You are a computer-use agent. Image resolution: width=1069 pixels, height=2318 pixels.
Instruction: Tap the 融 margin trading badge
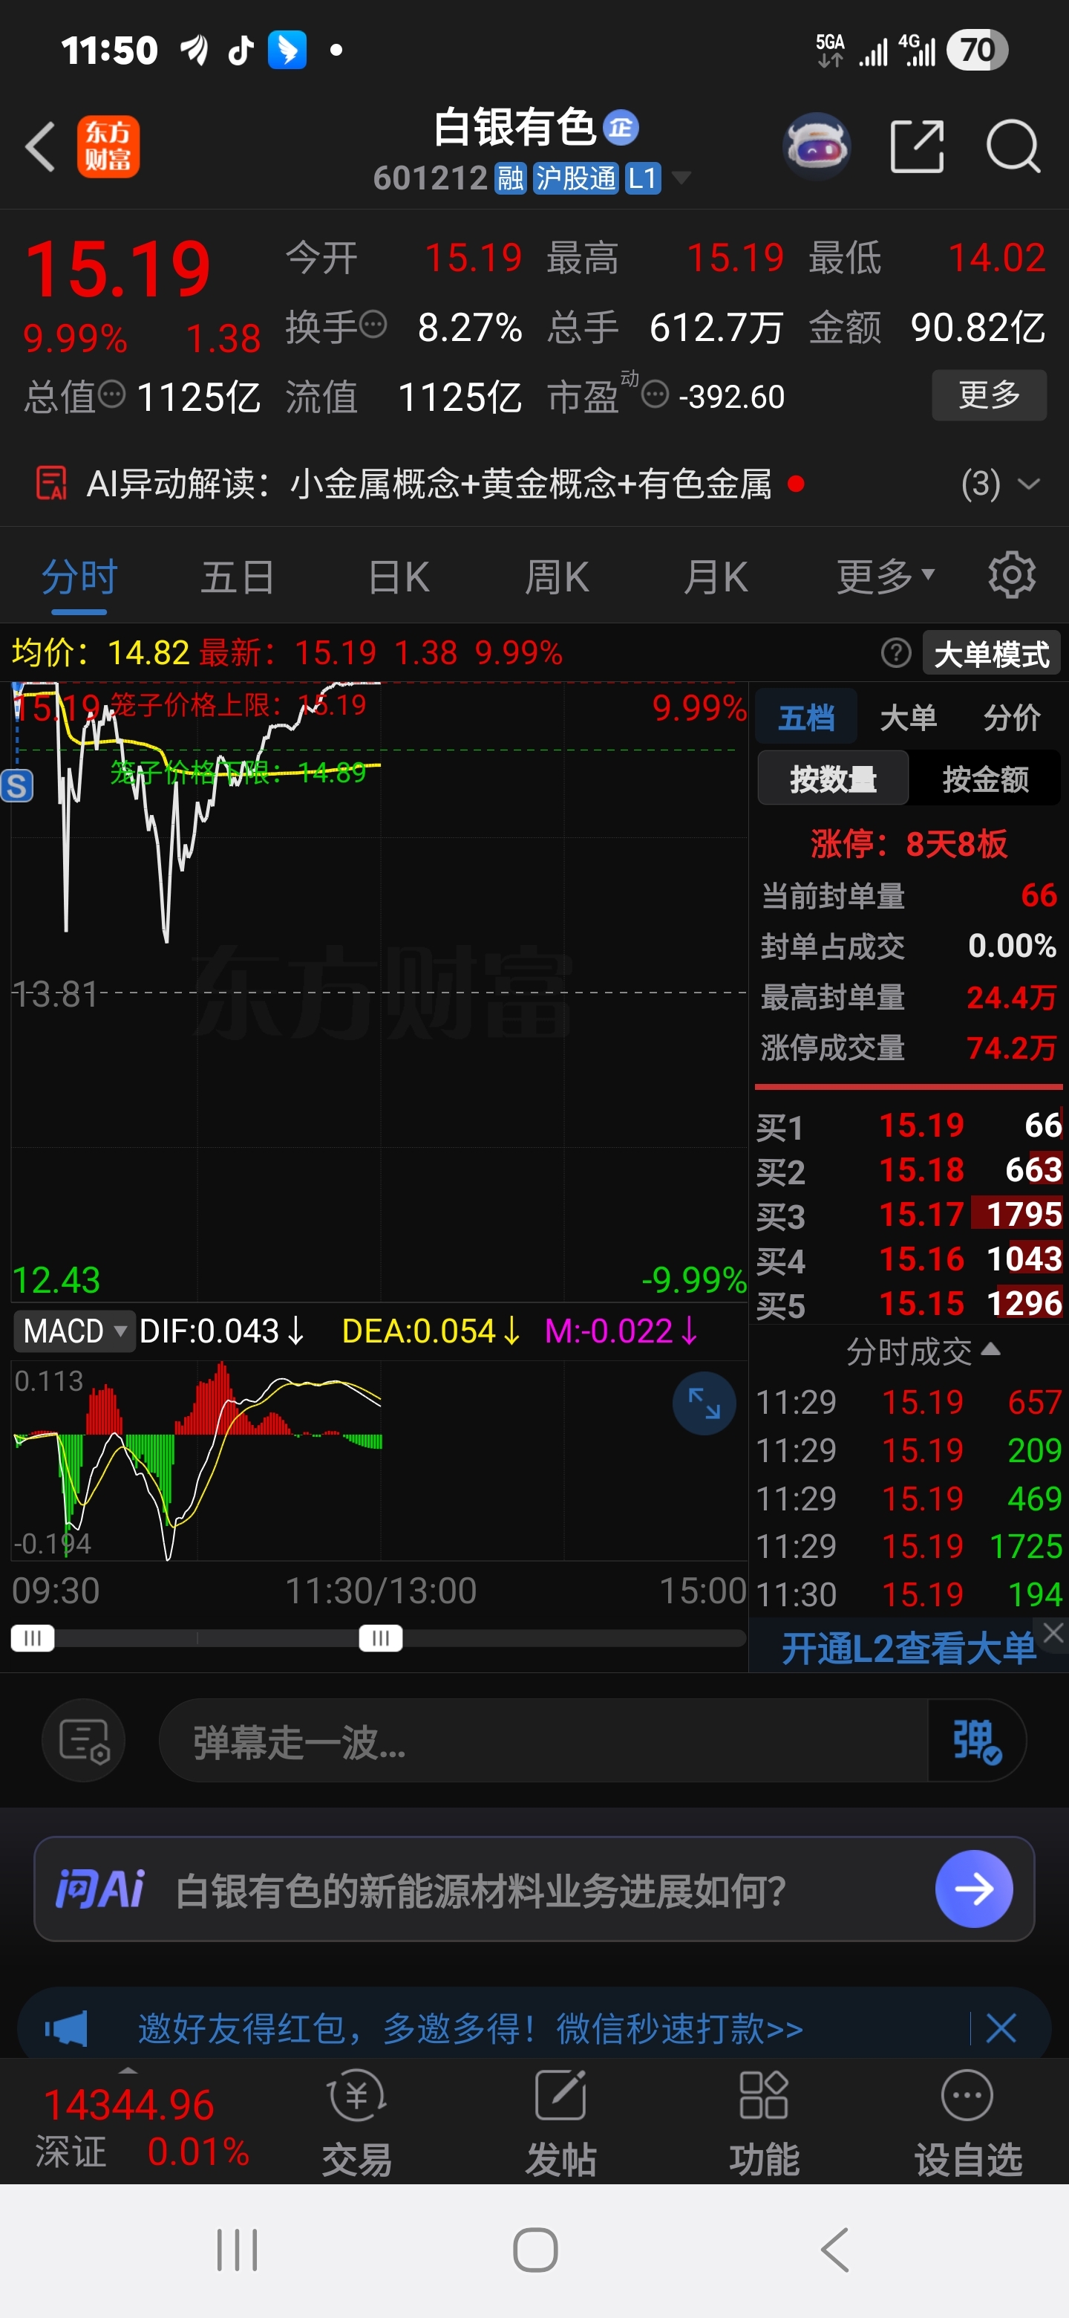tap(510, 178)
